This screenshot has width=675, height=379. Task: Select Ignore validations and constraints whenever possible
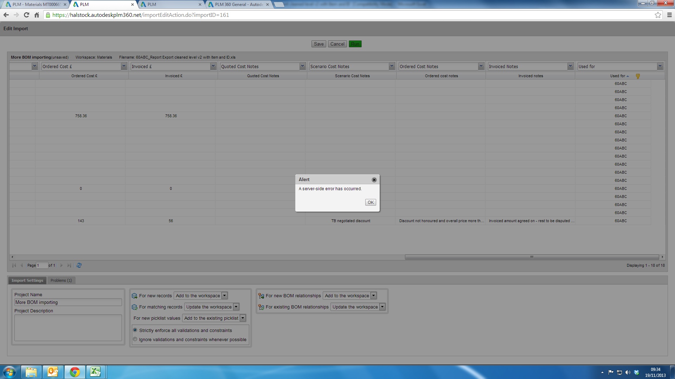click(x=135, y=339)
